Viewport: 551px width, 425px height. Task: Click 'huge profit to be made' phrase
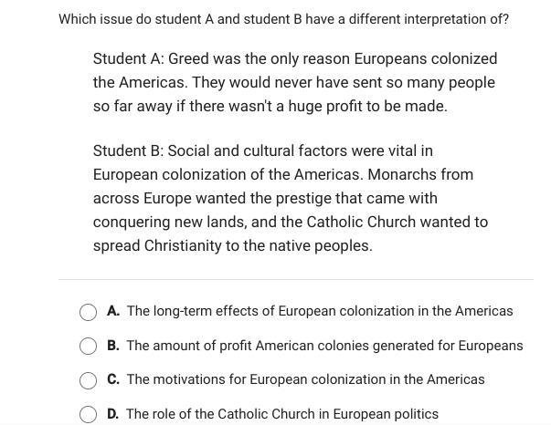pyautogui.click(x=368, y=106)
